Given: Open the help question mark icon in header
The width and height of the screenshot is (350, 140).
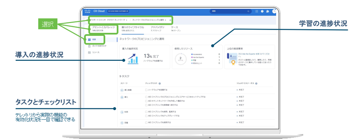Looking at the screenshot, I should tap(262, 11).
